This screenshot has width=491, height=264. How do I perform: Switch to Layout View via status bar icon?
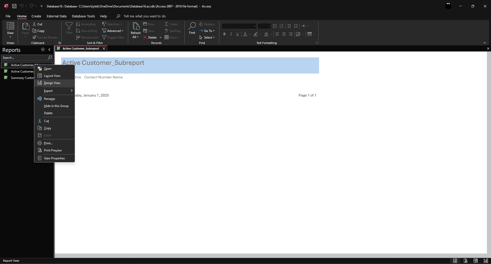476,261
